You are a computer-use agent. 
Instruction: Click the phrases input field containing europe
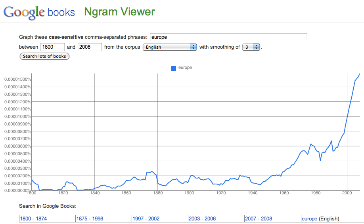pos(228,37)
